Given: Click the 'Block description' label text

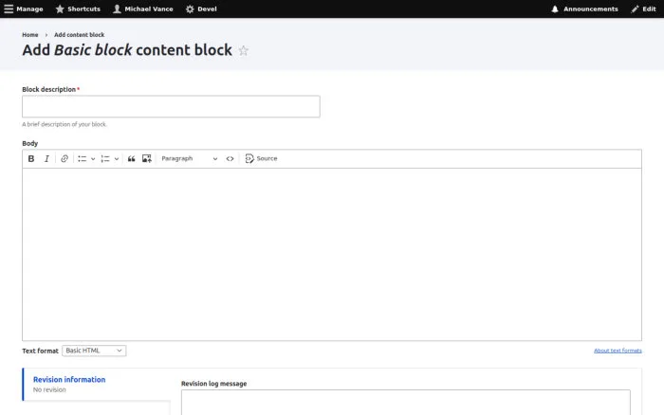Looking at the screenshot, I should tap(48, 89).
